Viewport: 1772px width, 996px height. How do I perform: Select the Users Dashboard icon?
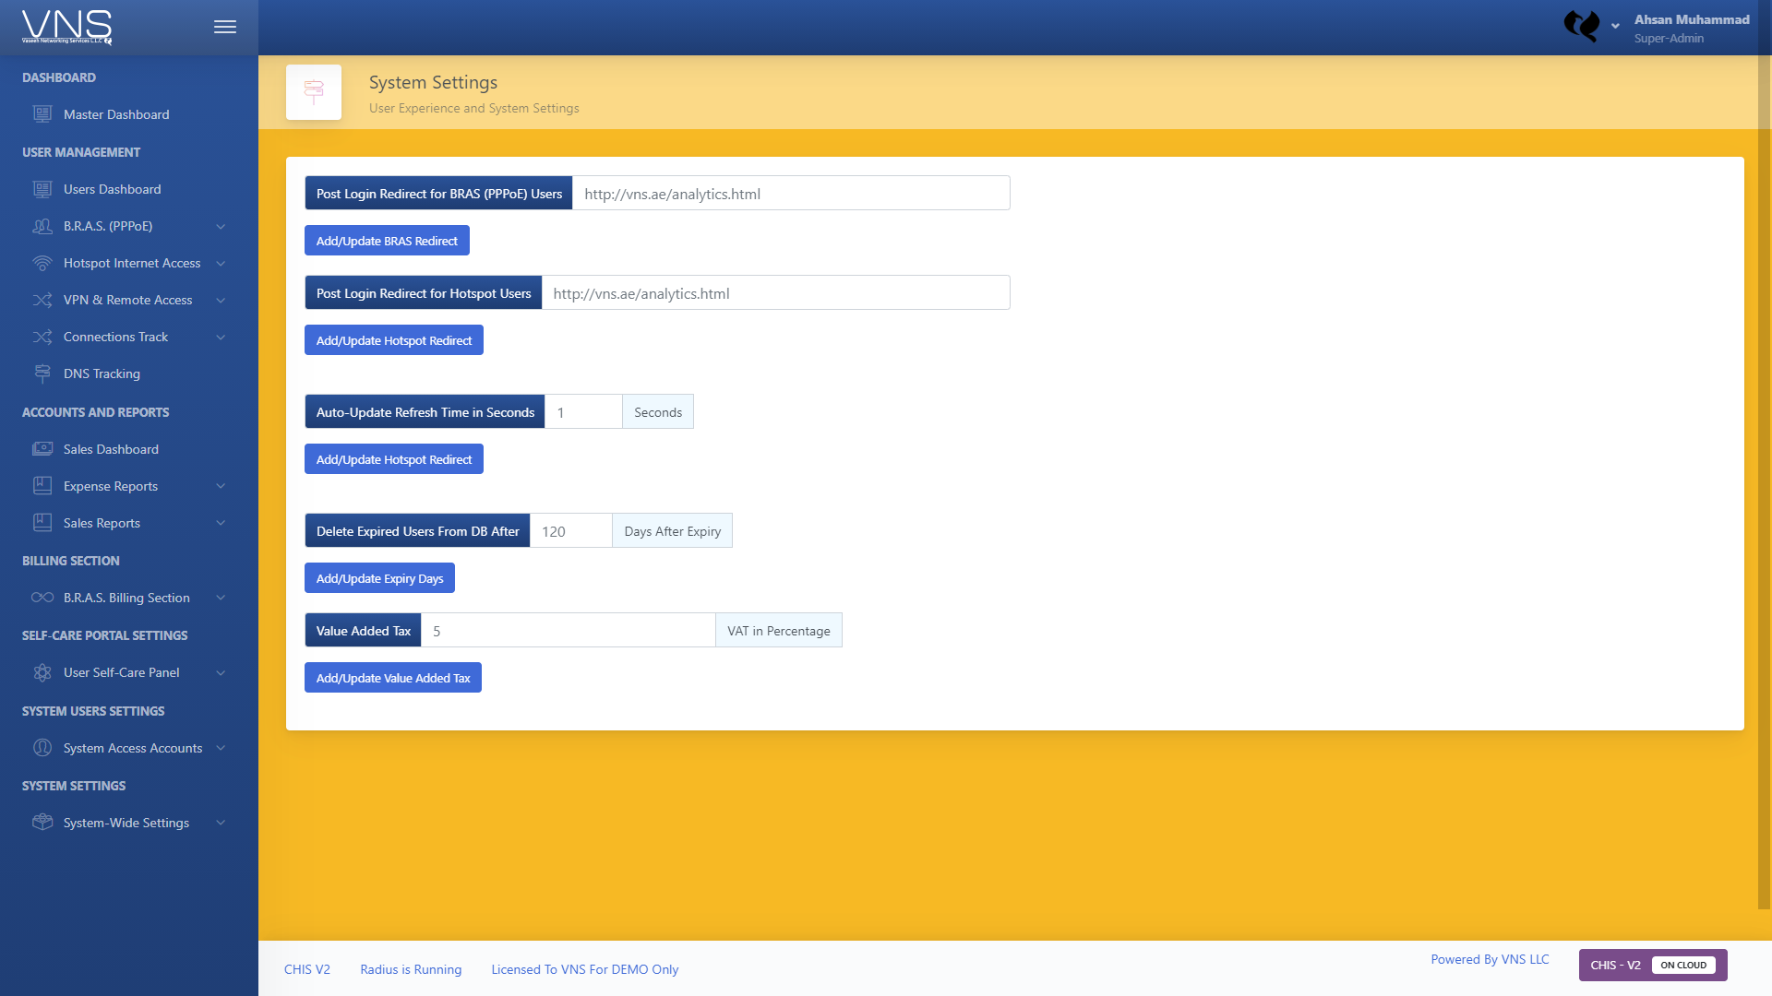(42, 189)
